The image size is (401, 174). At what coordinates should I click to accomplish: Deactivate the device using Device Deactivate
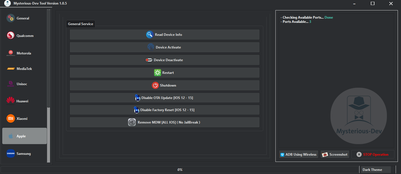[x=164, y=60]
